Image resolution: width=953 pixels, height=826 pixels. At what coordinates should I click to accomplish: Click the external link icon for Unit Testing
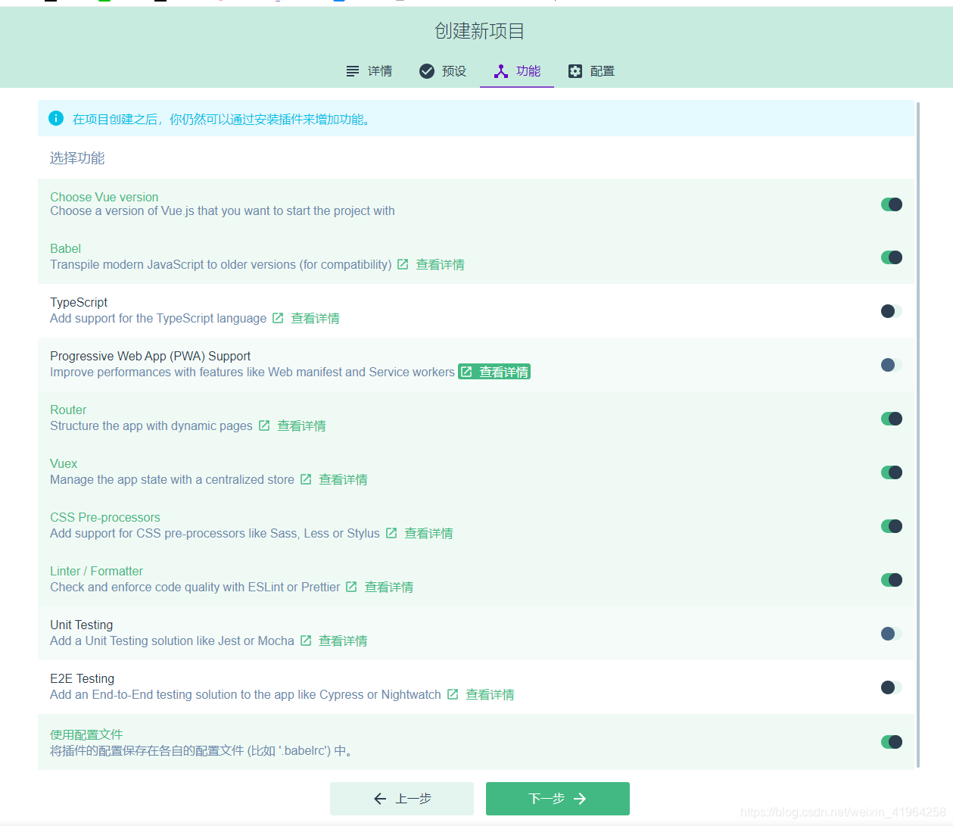[305, 641]
